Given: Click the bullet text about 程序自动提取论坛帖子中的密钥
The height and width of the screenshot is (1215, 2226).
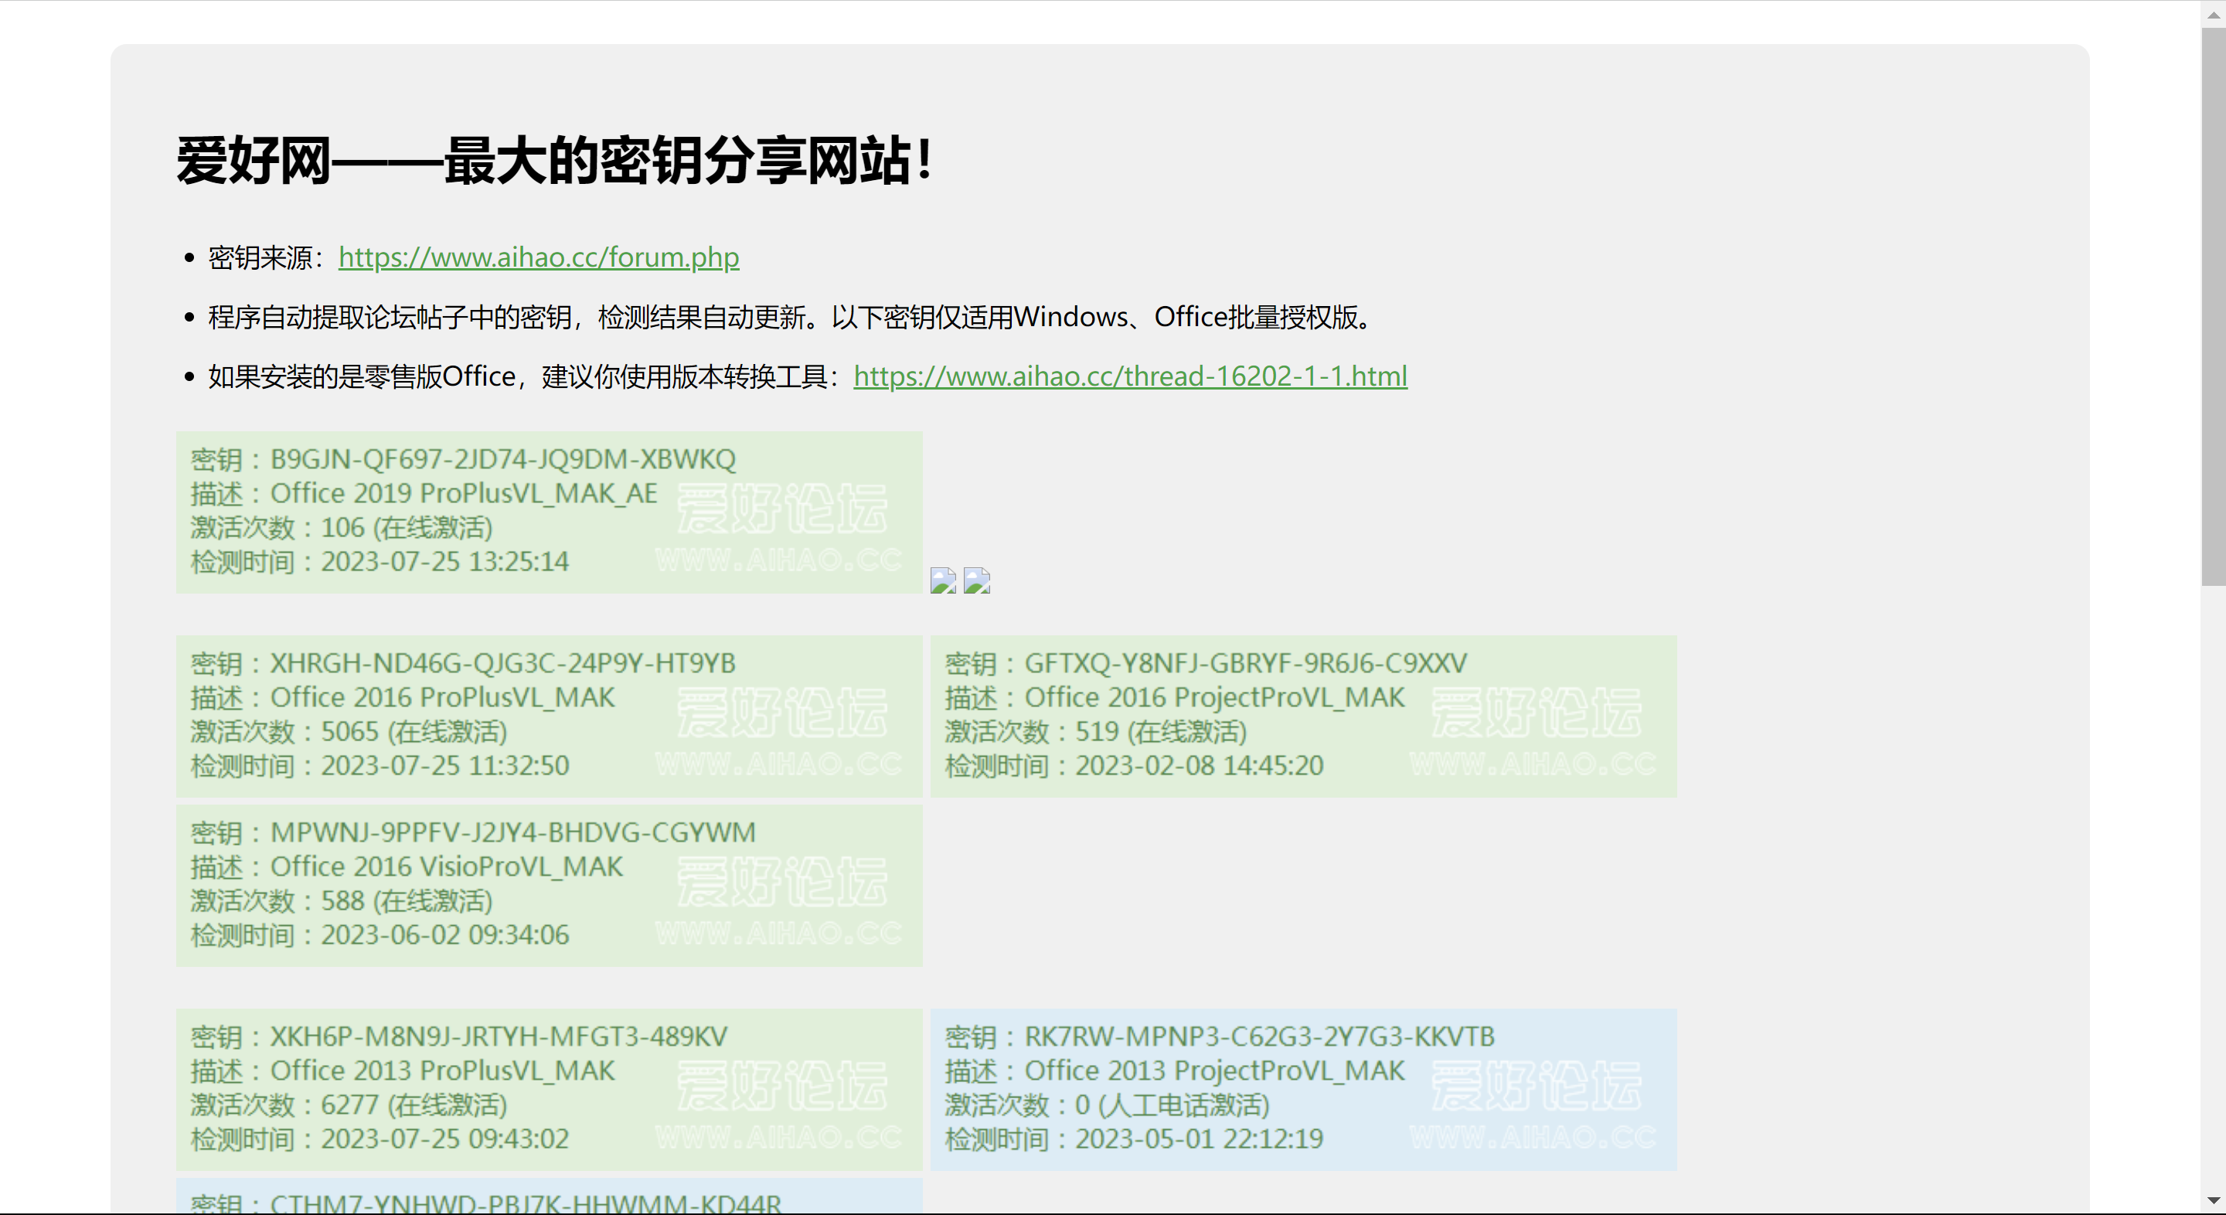Looking at the screenshot, I should (x=791, y=317).
